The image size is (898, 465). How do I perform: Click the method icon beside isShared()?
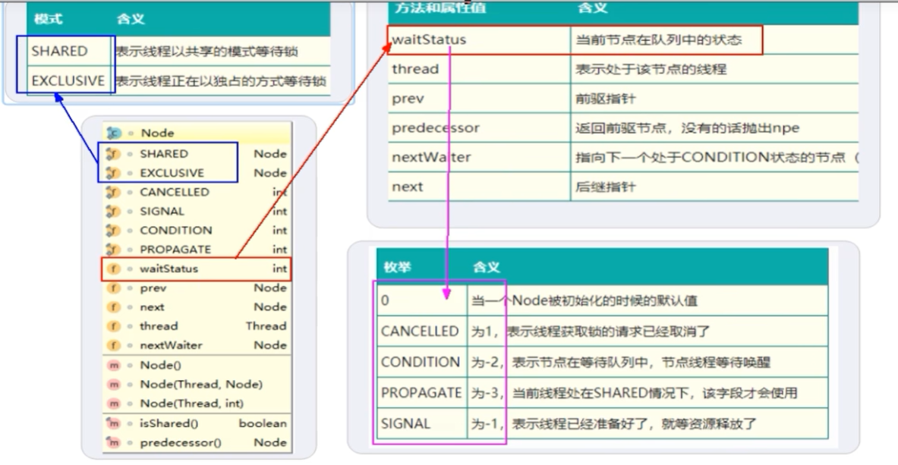coord(115,423)
